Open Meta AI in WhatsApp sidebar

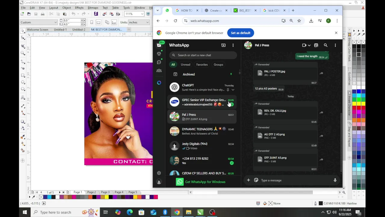(x=159, y=83)
